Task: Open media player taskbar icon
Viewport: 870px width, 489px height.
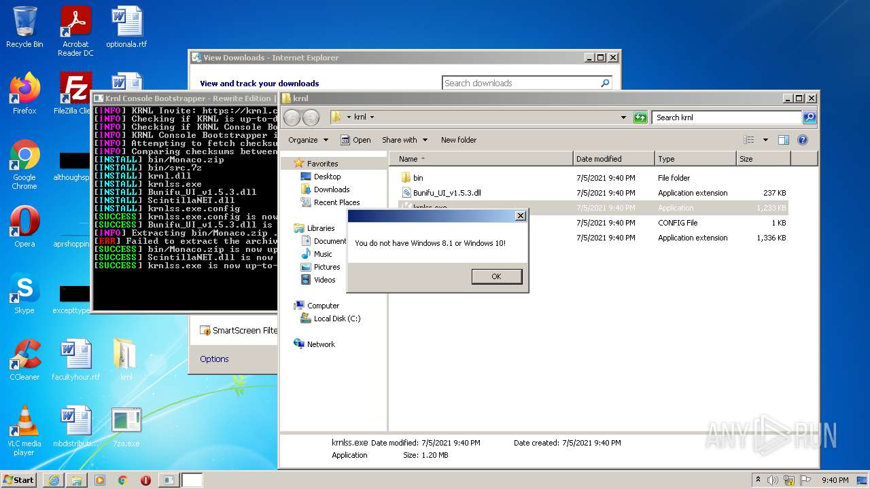Action: (x=100, y=480)
